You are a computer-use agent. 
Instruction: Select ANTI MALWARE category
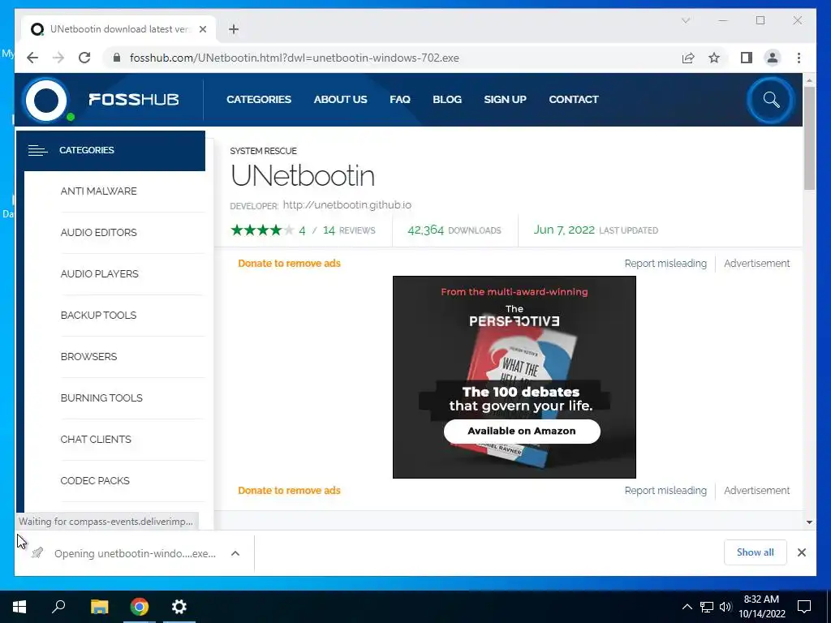[98, 191]
